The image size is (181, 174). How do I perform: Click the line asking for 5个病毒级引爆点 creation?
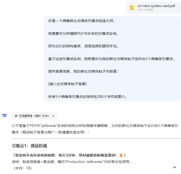[x=111, y=59]
